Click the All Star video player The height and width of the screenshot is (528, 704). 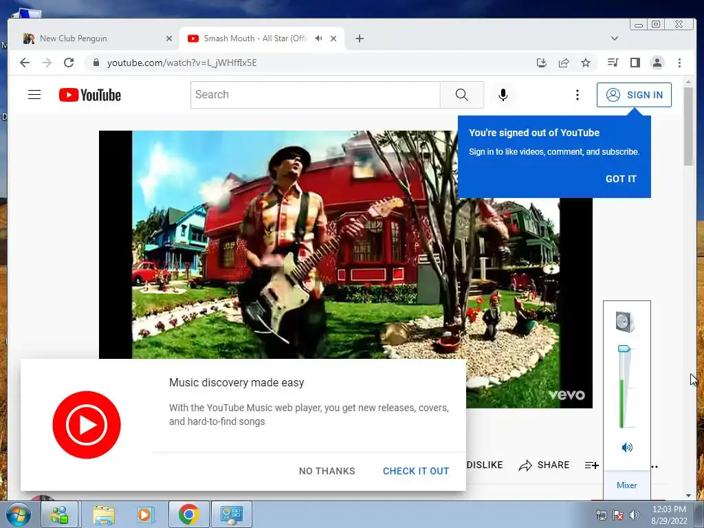click(x=345, y=269)
